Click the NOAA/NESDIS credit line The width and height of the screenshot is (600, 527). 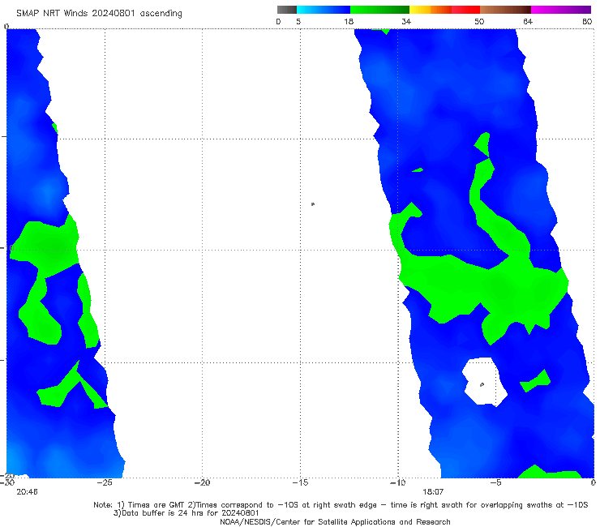pyautogui.click(x=335, y=521)
